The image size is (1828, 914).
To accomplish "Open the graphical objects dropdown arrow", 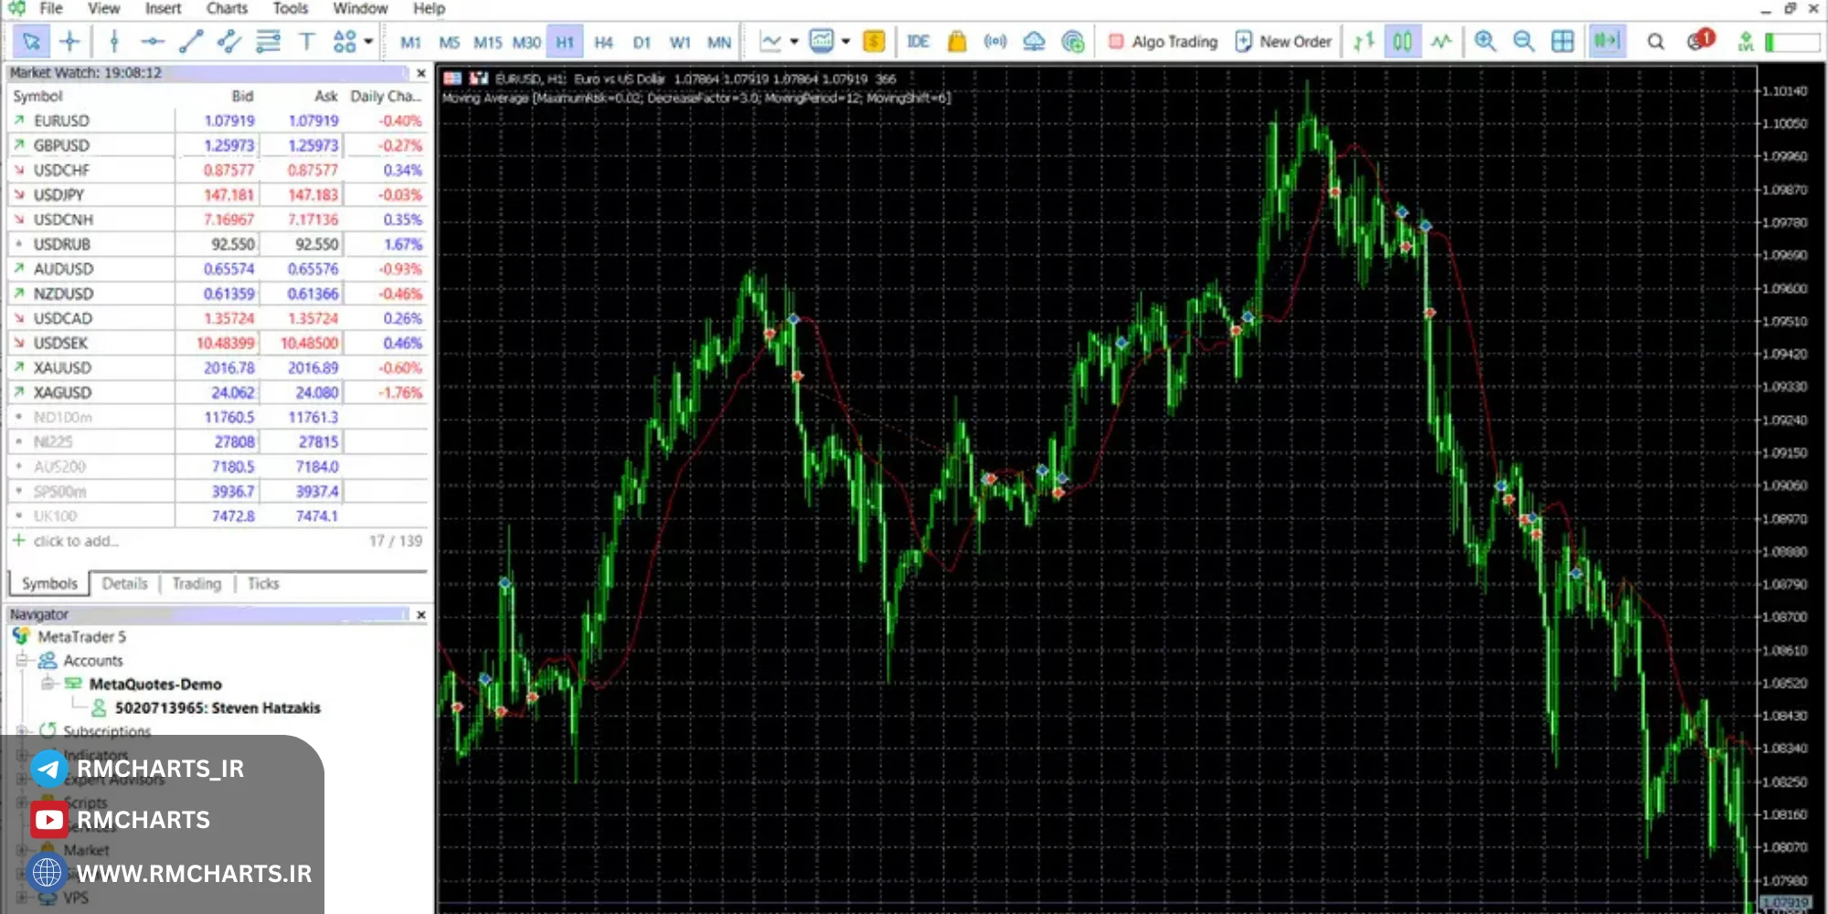I will tap(368, 41).
